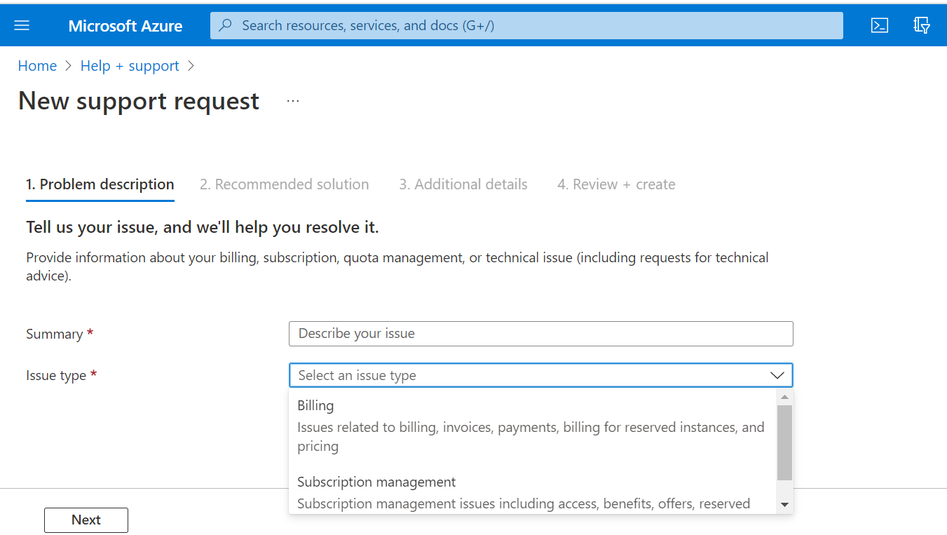The height and width of the screenshot is (535, 947).
Task: Click the New support request heading
Action: coord(139,102)
